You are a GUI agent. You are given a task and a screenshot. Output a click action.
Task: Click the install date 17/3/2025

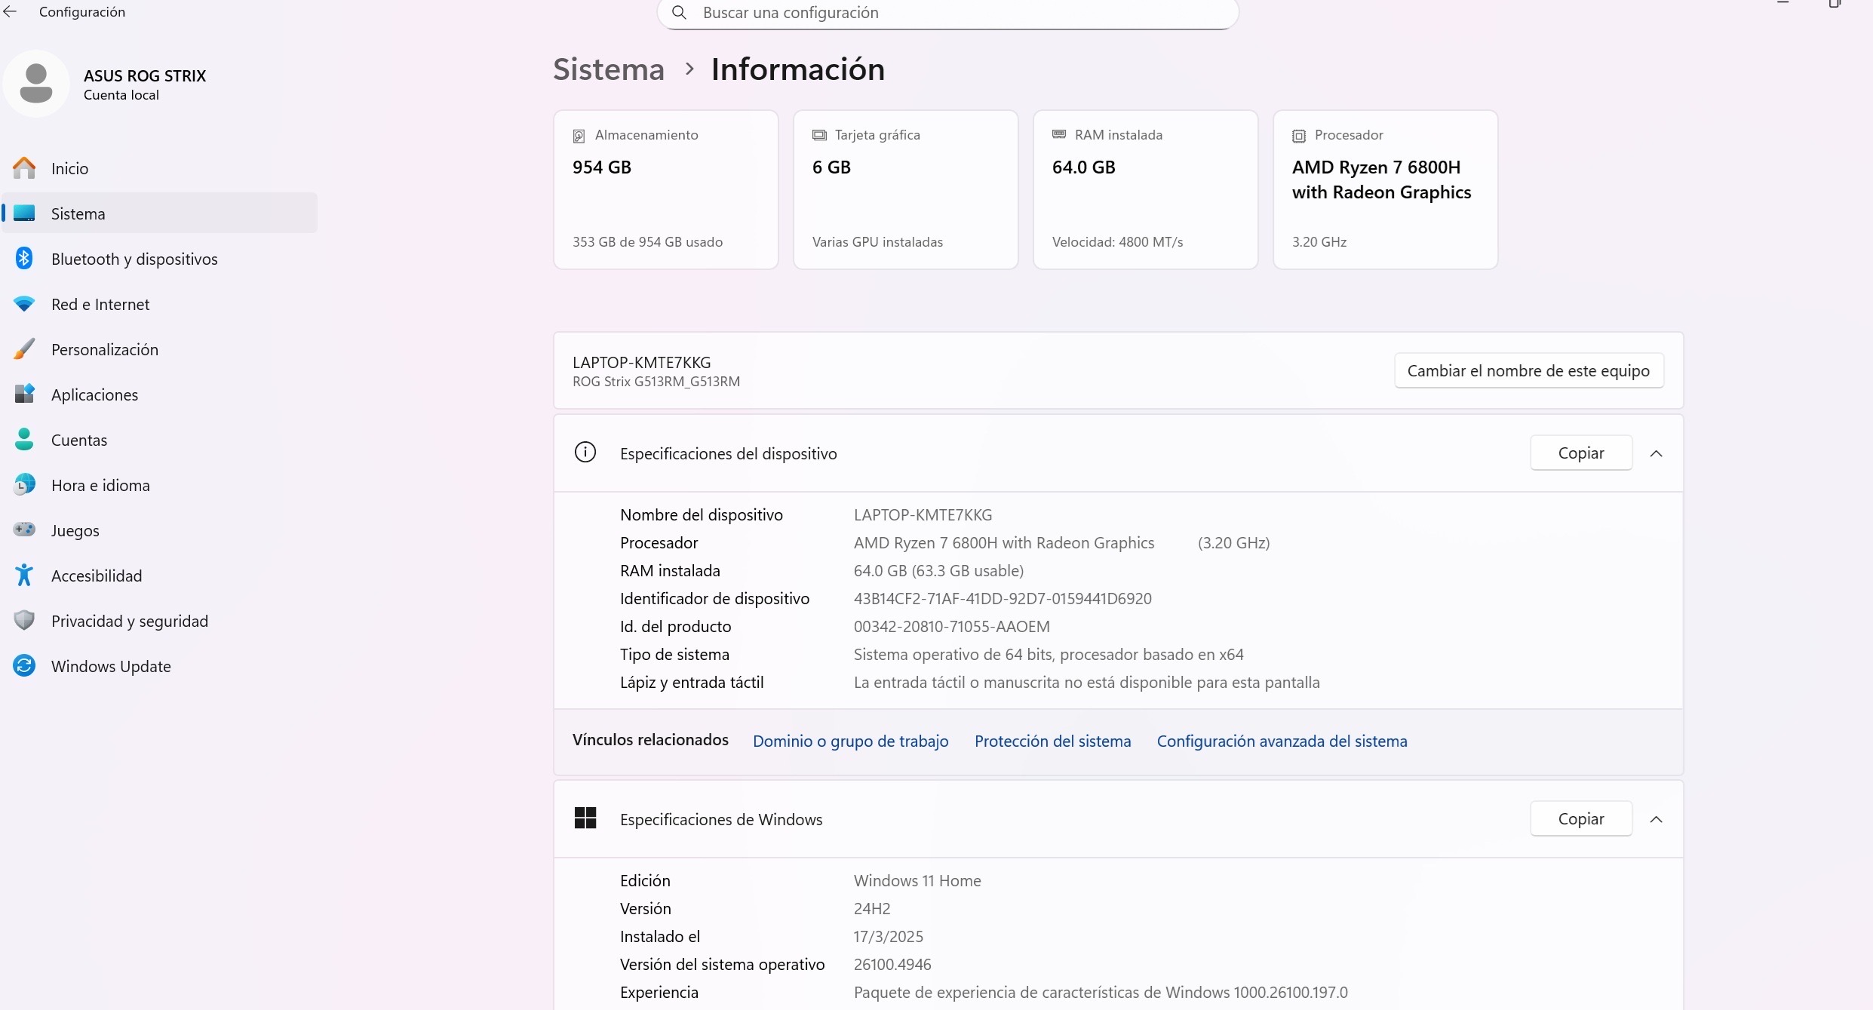[889, 936]
